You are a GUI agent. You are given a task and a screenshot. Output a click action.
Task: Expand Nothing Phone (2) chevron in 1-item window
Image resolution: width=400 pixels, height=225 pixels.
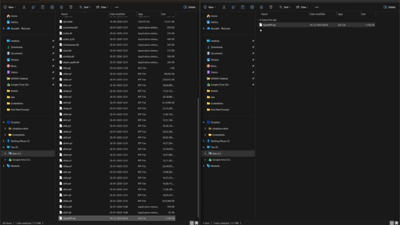(204, 141)
